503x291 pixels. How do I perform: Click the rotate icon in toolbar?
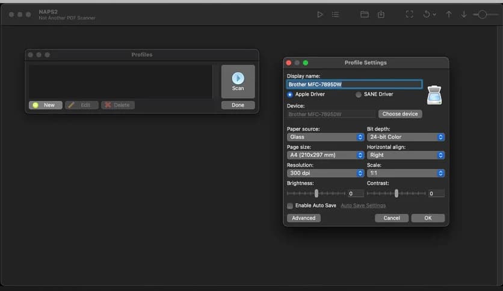(427, 14)
